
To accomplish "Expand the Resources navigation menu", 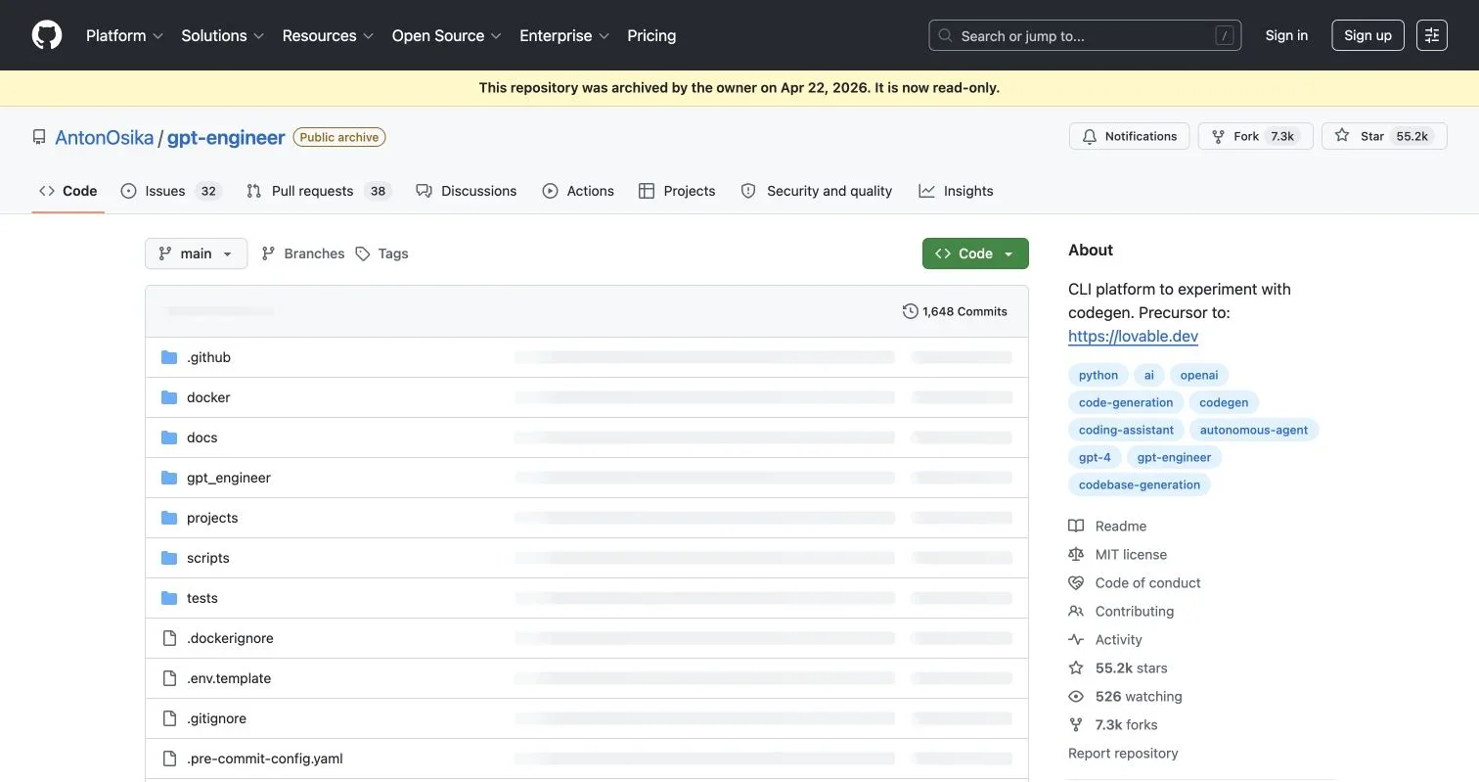I will 328,35.
